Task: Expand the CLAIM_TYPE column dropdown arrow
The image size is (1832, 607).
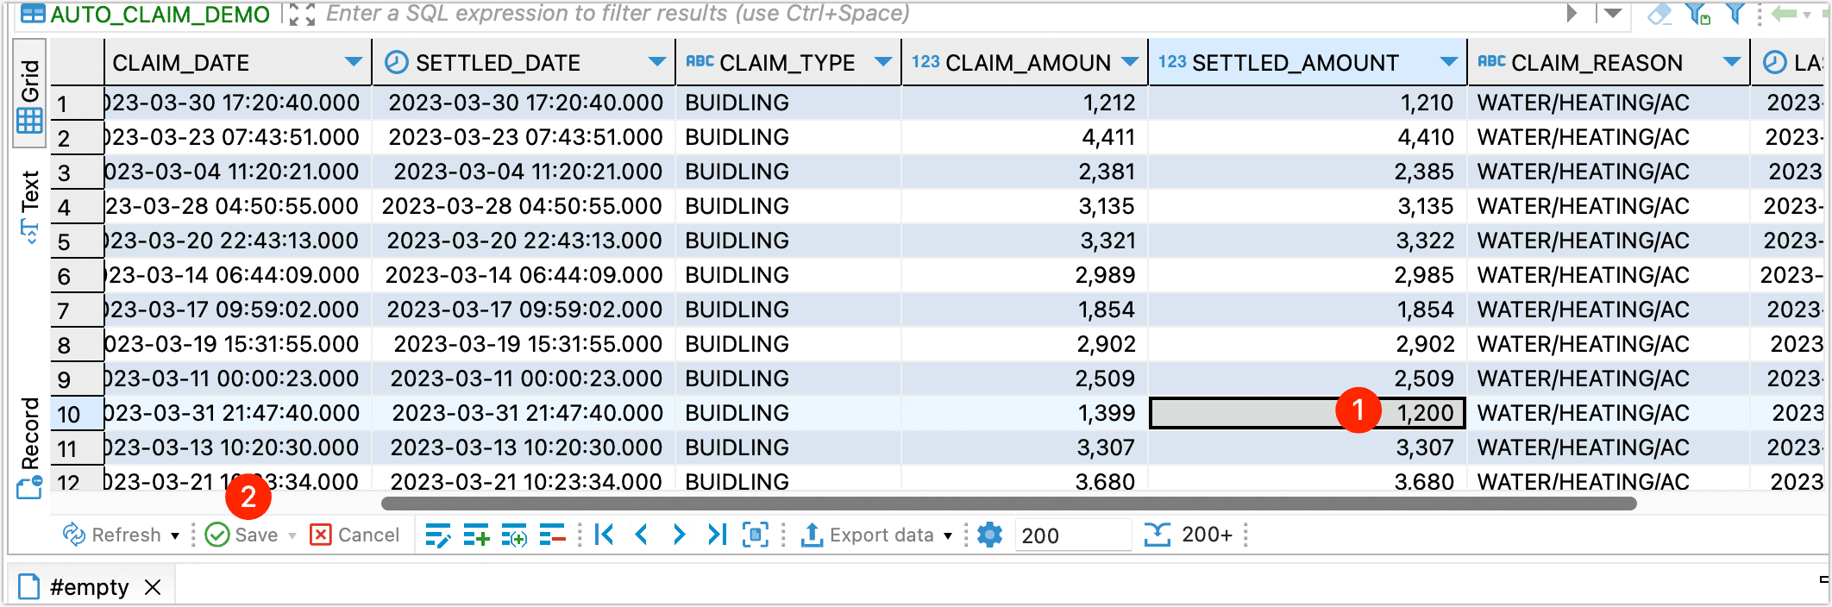Action: click(x=882, y=62)
